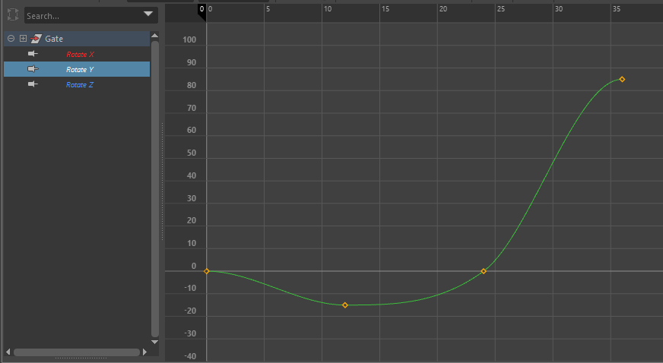
Task: Select the keyframe at frame 24, value 0
Action: pyautogui.click(x=484, y=271)
